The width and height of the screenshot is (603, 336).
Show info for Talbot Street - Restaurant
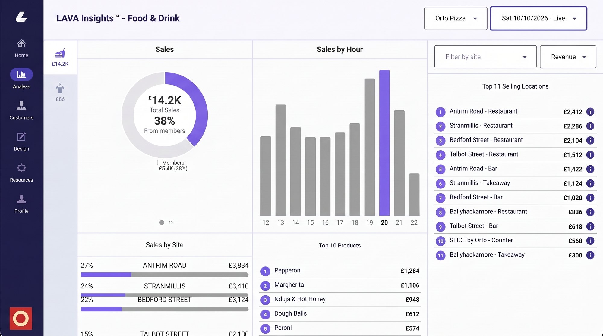590,155
